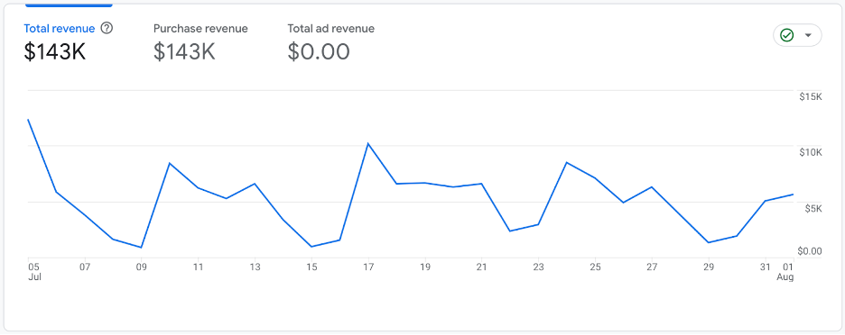The width and height of the screenshot is (845, 335).
Task: Click the $0.00 y-axis label
Action: click(x=810, y=251)
